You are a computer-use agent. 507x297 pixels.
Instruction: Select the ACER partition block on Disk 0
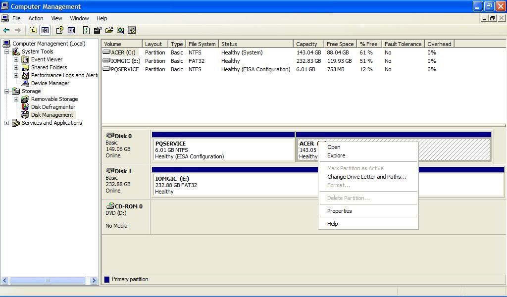[x=394, y=147]
